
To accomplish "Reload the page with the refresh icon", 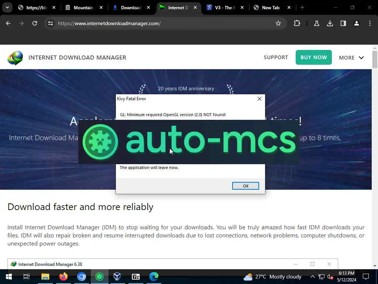I will pyautogui.click(x=35, y=23).
